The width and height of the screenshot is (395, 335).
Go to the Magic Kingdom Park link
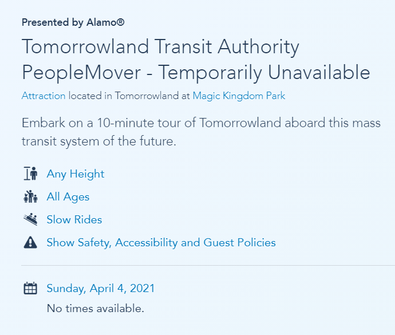click(239, 96)
